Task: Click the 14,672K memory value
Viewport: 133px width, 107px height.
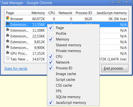Action: (x=38, y=59)
